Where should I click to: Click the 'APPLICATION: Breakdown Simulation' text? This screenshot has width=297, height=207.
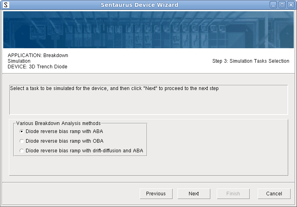pyautogui.click(x=38, y=58)
